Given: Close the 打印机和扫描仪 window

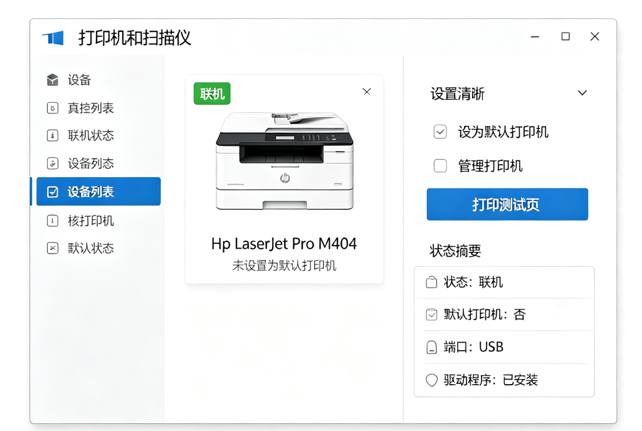Looking at the screenshot, I should pos(595,37).
